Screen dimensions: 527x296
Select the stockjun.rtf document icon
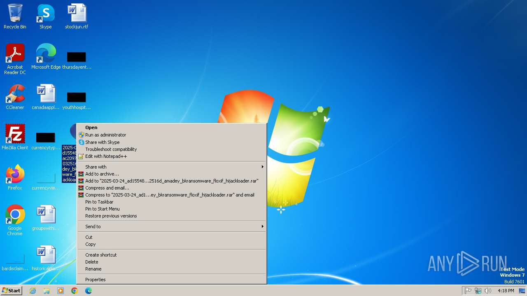coord(77,16)
